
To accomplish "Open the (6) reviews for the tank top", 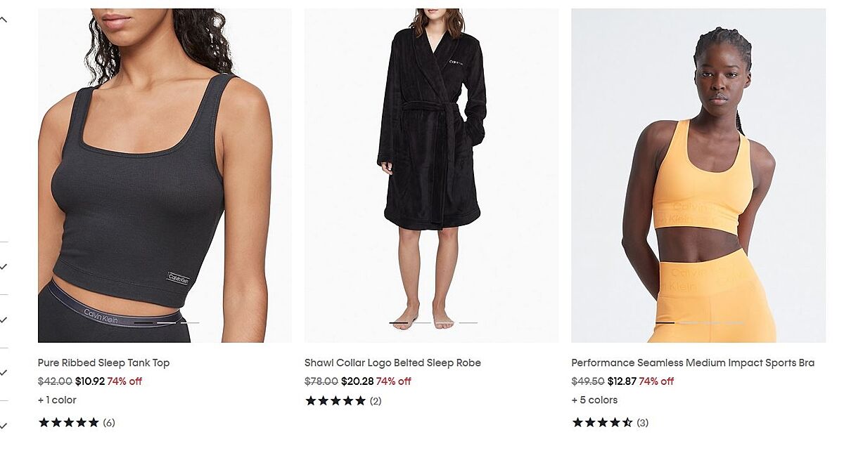I will click(x=109, y=423).
